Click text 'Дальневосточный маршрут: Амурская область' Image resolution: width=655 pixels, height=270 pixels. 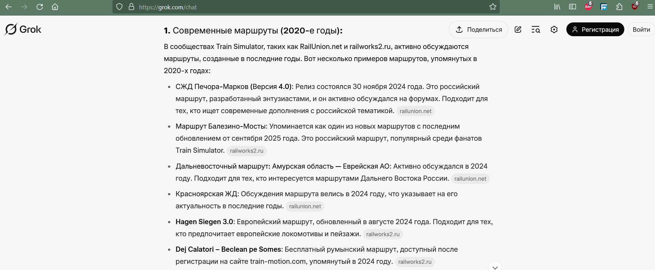[255, 166]
